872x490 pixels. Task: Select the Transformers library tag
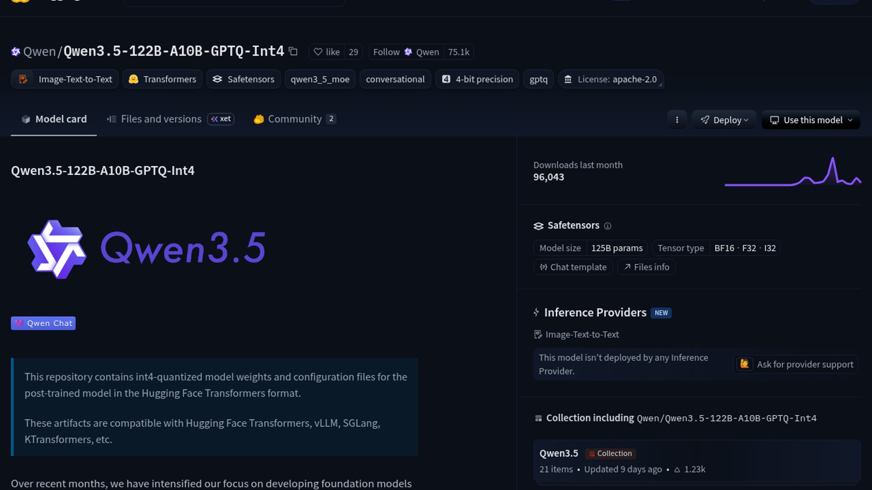(163, 79)
